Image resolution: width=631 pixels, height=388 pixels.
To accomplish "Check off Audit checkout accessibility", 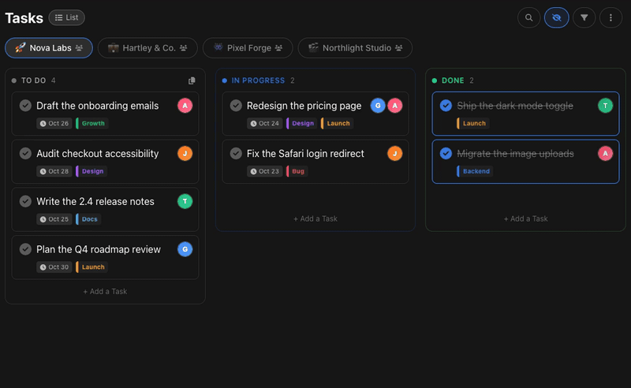I will click(x=25, y=153).
